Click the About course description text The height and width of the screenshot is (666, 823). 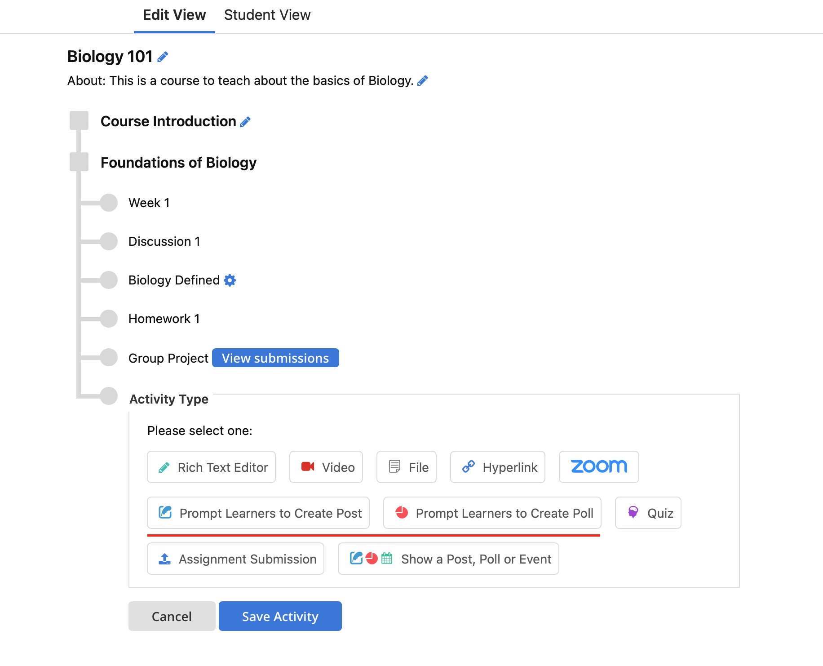(240, 81)
